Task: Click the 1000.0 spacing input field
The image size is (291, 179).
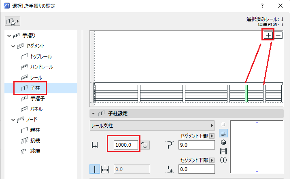Action: [125, 145]
